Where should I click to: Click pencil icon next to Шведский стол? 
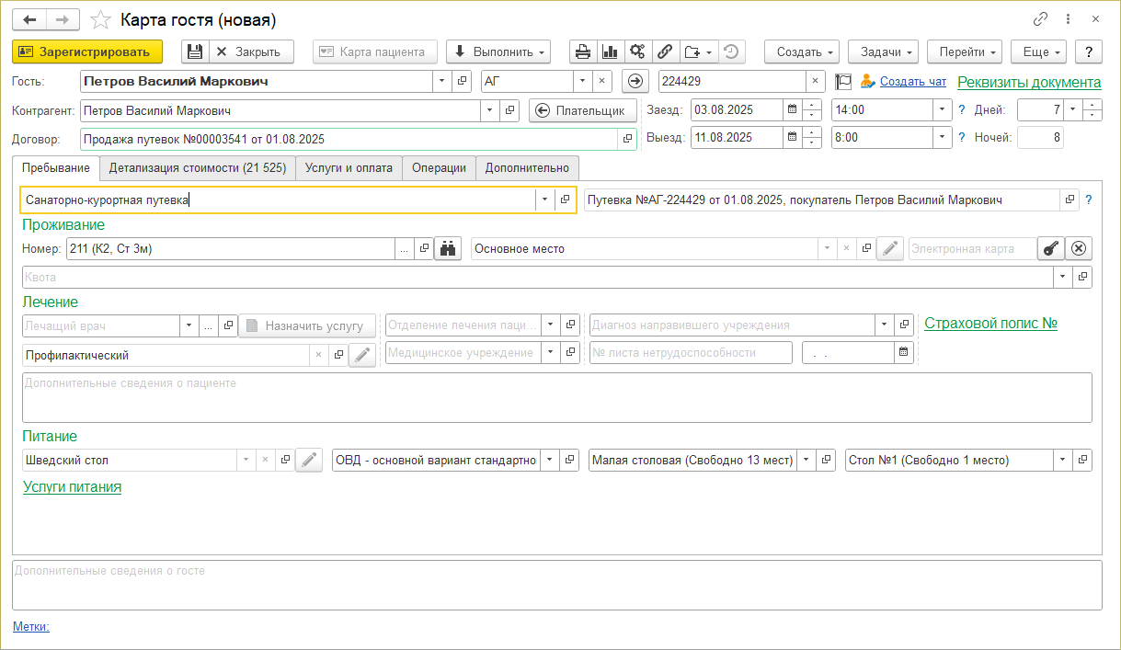[309, 461]
